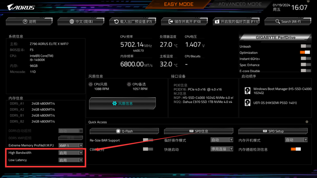Click the Z790 AORUS ELITE X WIFI7 text

(49, 44)
